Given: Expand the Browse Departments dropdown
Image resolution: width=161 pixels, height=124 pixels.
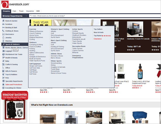Looking at the screenshot, I should pos(15,16).
